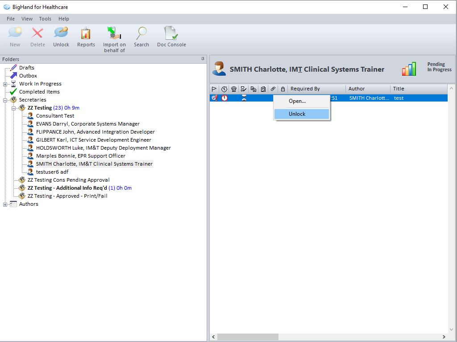Sort by the Required By column
The height and width of the screenshot is (342, 457).
point(316,89)
